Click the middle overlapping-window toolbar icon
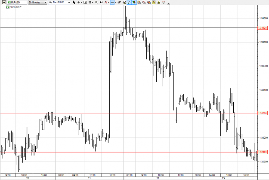 [x=144, y=3]
